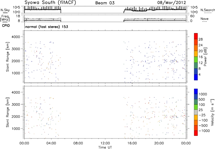Select the 'Power [dB]' color bar title
The image size is (215, 149).
[x=205, y=57]
